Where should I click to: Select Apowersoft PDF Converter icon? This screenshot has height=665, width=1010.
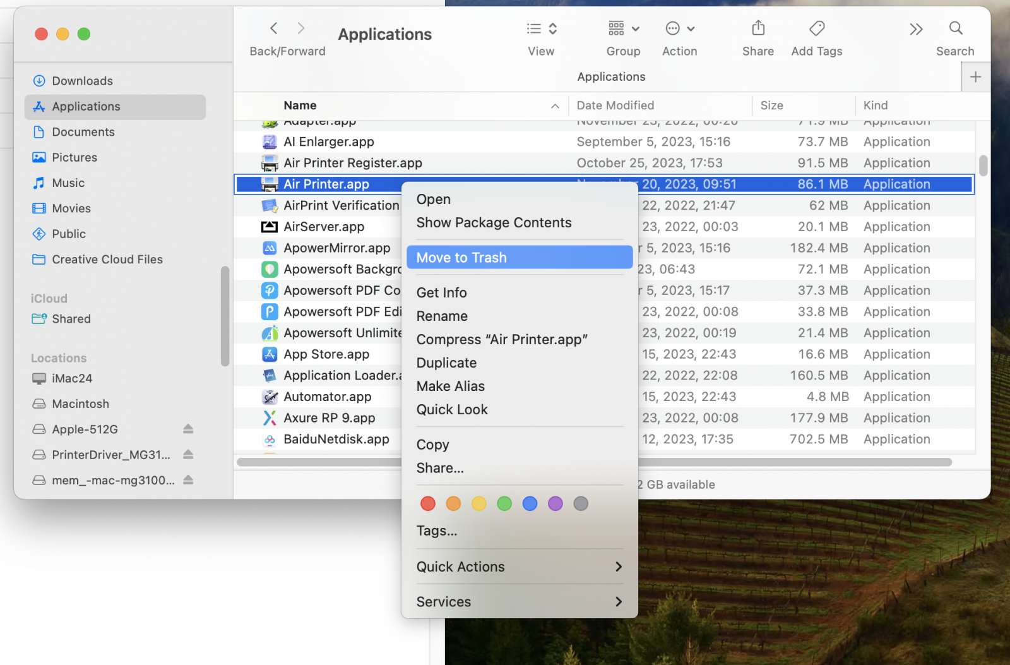coord(270,291)
